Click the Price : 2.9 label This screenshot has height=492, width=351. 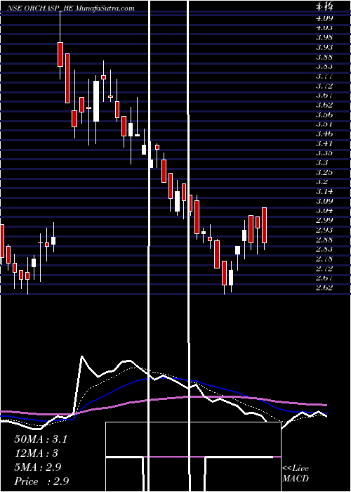click(41, 481)
